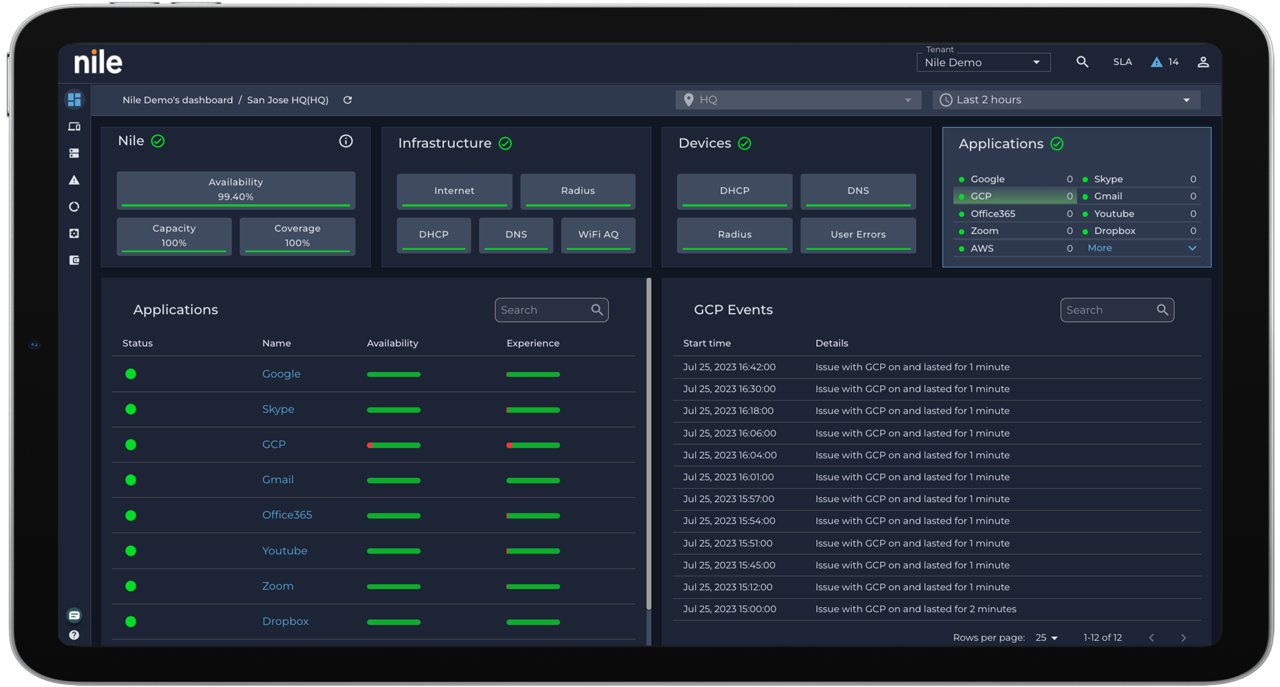Sort by Availability column header
The image size is (1280, 687).
pyautogui.click(x=392, y=343)
